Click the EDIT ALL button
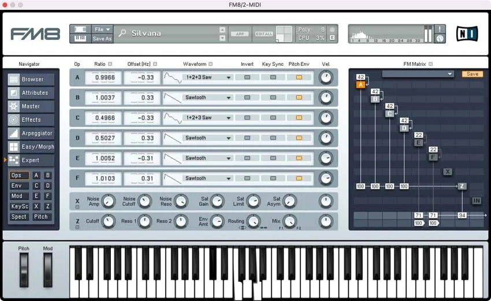 pyautogui.click(x=264, y=34)
